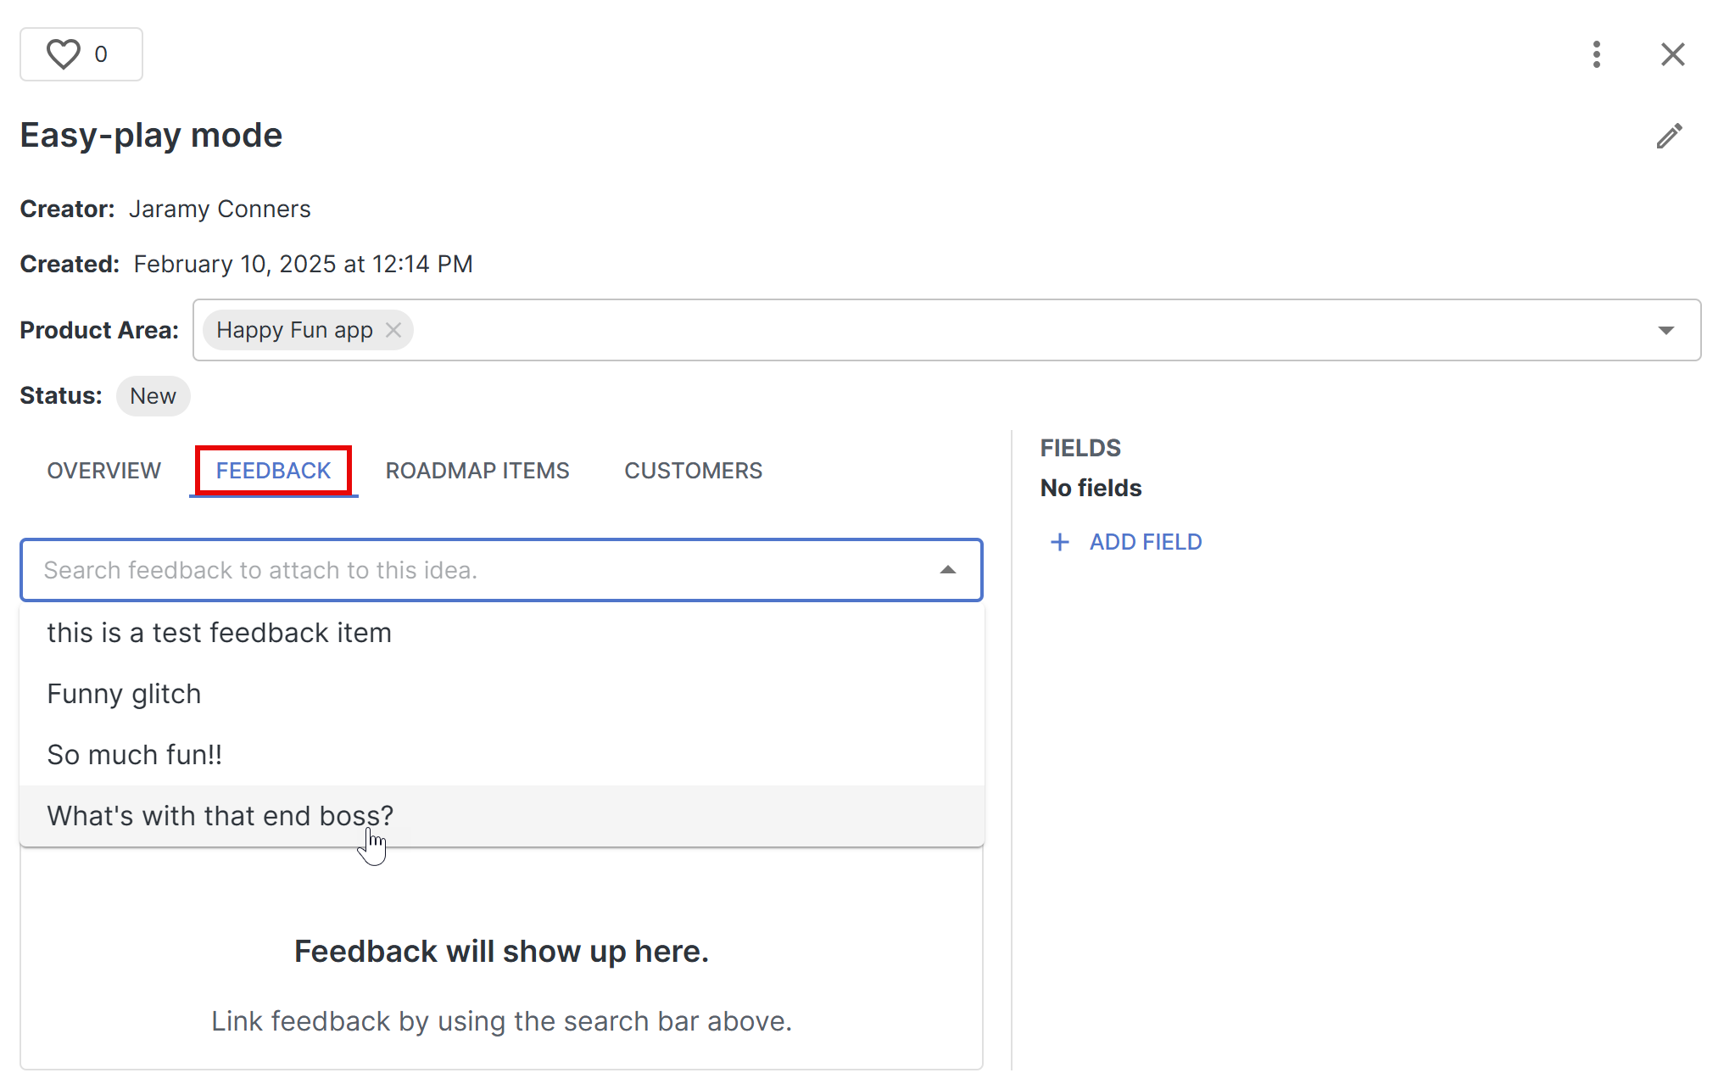Click the Product Area selection box
Viewport: 1724px width, 1084px height.
(x=1018, y=330)
